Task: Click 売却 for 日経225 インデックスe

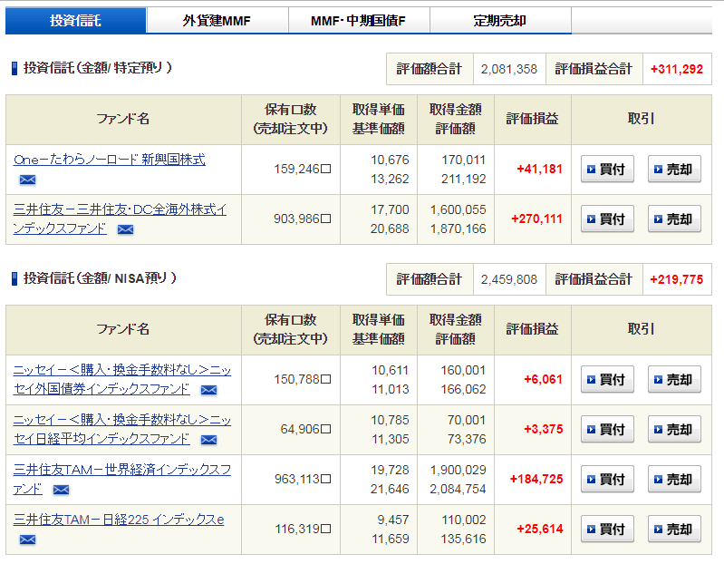Action: click(674, 530)
